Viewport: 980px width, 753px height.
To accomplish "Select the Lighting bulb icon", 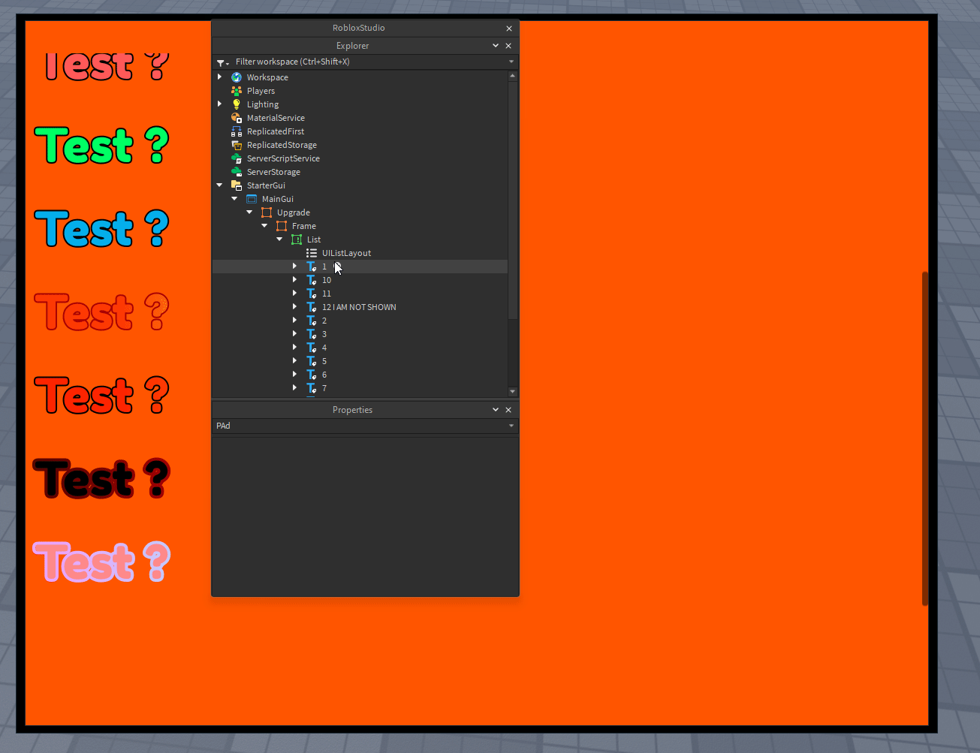I will coord(237,104).
